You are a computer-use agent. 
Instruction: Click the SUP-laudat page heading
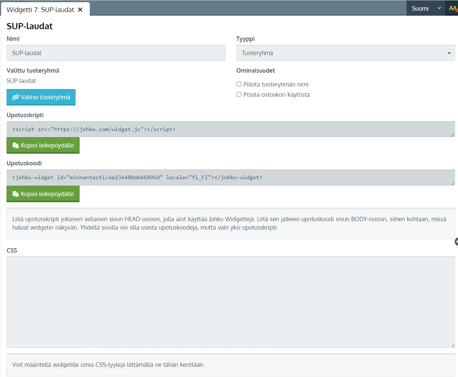pos(30,26)
